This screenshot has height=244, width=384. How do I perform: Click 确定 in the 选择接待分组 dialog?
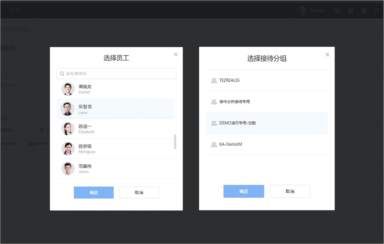[244, 191]
